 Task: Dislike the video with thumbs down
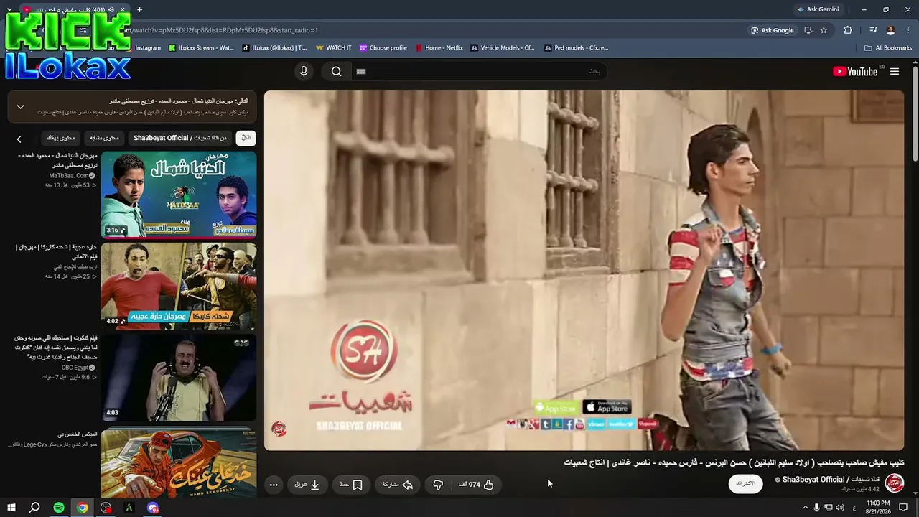pyautogui.click(x=438, y=485)
